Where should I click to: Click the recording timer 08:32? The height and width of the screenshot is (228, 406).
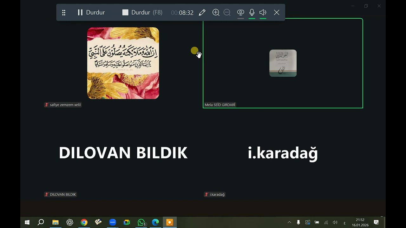182,13
